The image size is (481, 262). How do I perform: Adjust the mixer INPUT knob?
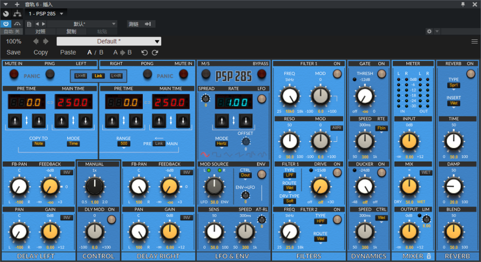click(x=409, y=141)
